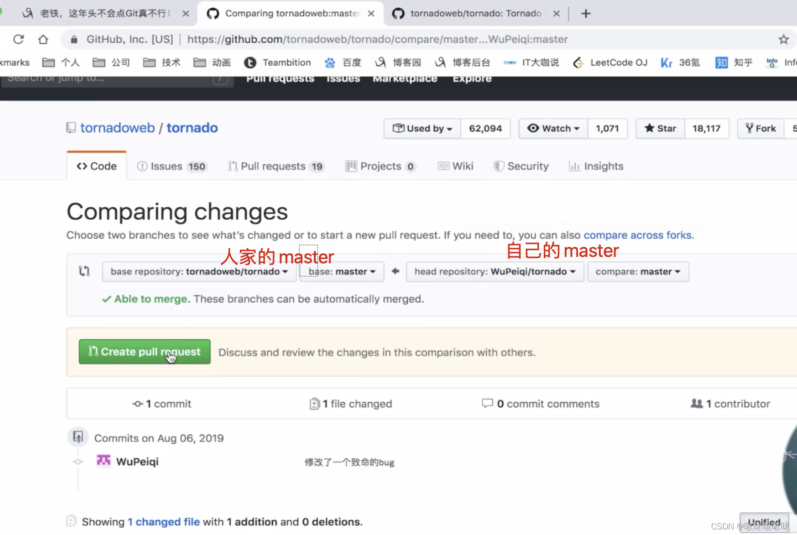Click the 1,071 watchers count
This screenshot has width=797, height=535.
pos(607,129)
